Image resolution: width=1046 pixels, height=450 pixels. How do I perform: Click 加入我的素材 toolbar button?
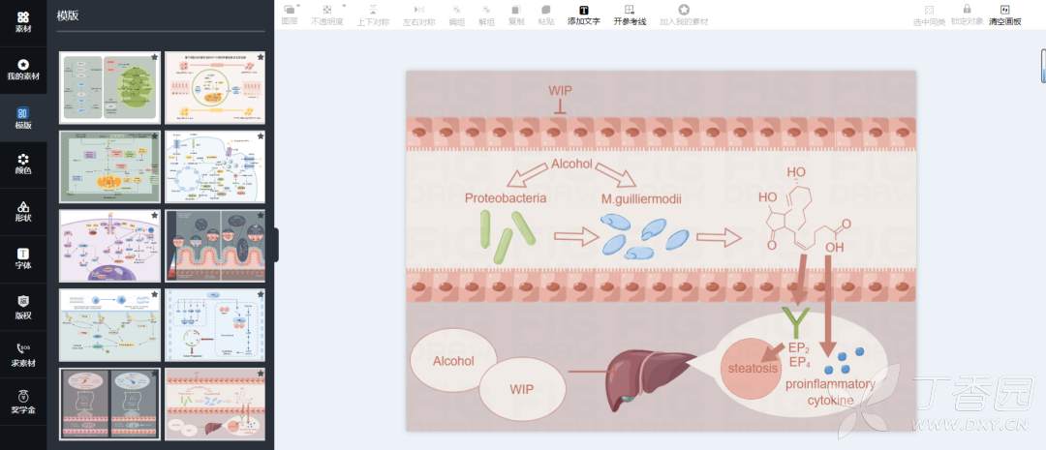(683, 15)
